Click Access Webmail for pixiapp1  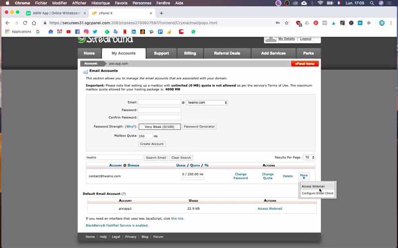(270, 208)
